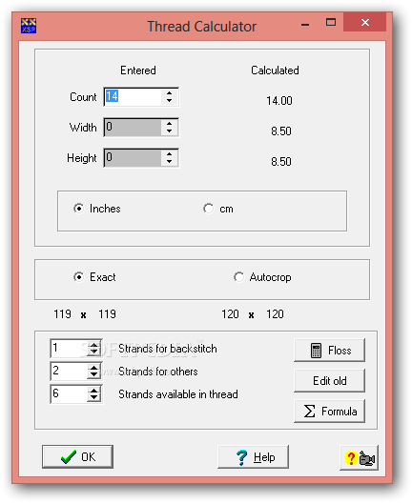The image size is (412, 503).
Task: Open the Formula sigma button
Action: coord(329,411)
